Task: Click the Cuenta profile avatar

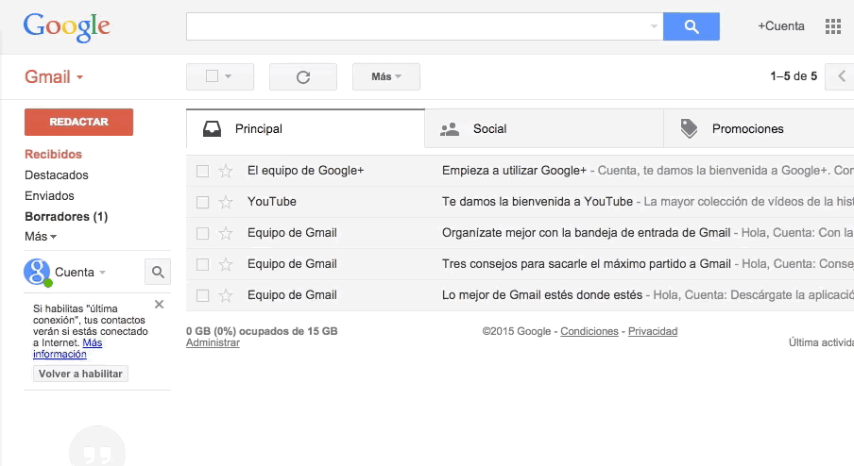Action: click(37, 272)
